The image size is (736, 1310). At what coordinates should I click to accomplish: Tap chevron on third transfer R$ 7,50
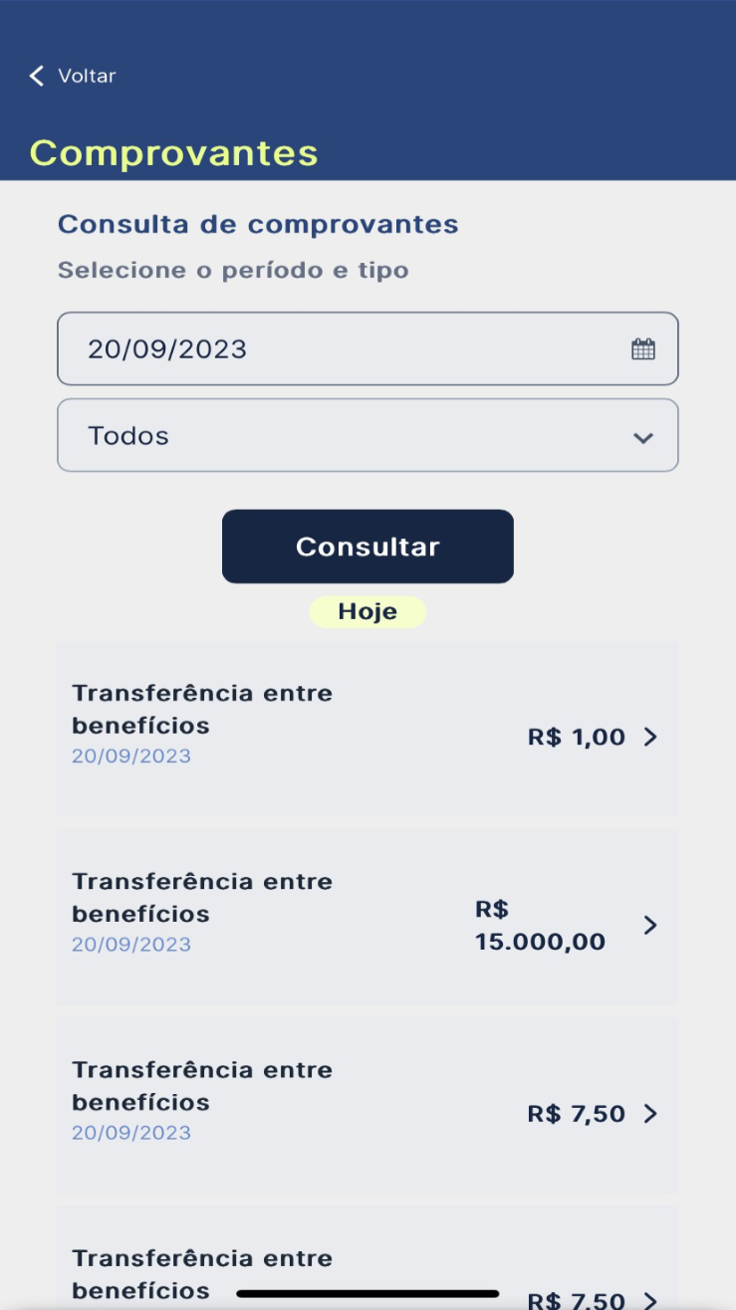pyautogui.click(x=650, y=1113)
